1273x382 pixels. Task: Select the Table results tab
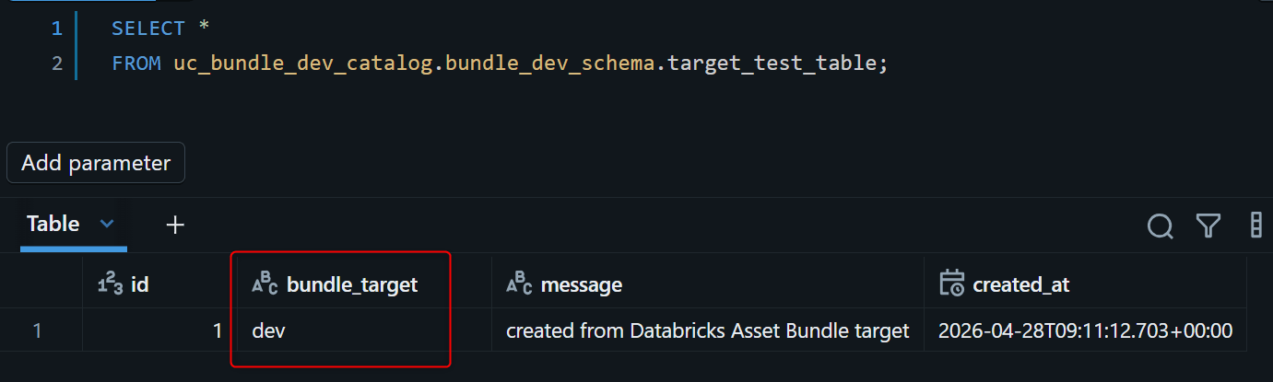point(53,224)
